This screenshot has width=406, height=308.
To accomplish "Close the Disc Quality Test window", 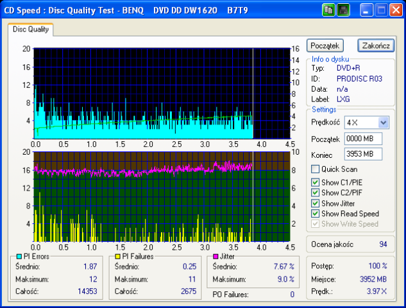I will 396,10.
